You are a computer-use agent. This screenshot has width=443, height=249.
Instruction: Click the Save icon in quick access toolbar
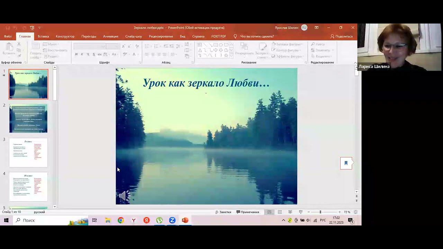coord(7,28)
